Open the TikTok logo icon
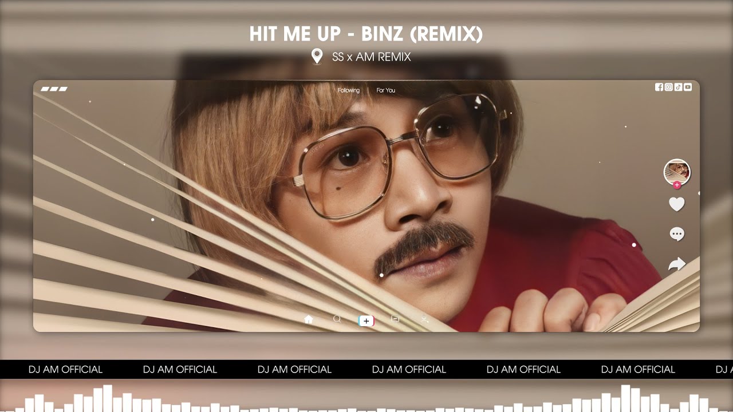The image size is (733, 412). coord(678,87)
